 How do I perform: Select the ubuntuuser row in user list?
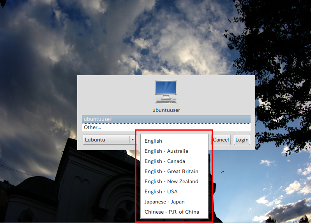(166, 119)
